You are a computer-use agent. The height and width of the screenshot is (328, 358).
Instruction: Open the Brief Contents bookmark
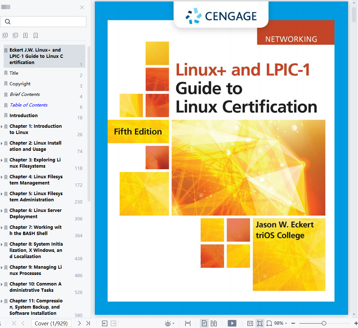pos(25,94)
